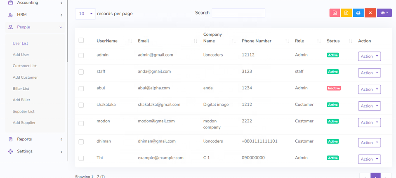Expand the Action menu for shakalaka
This screenshot has width=396, height=178.
pos(369,106)
